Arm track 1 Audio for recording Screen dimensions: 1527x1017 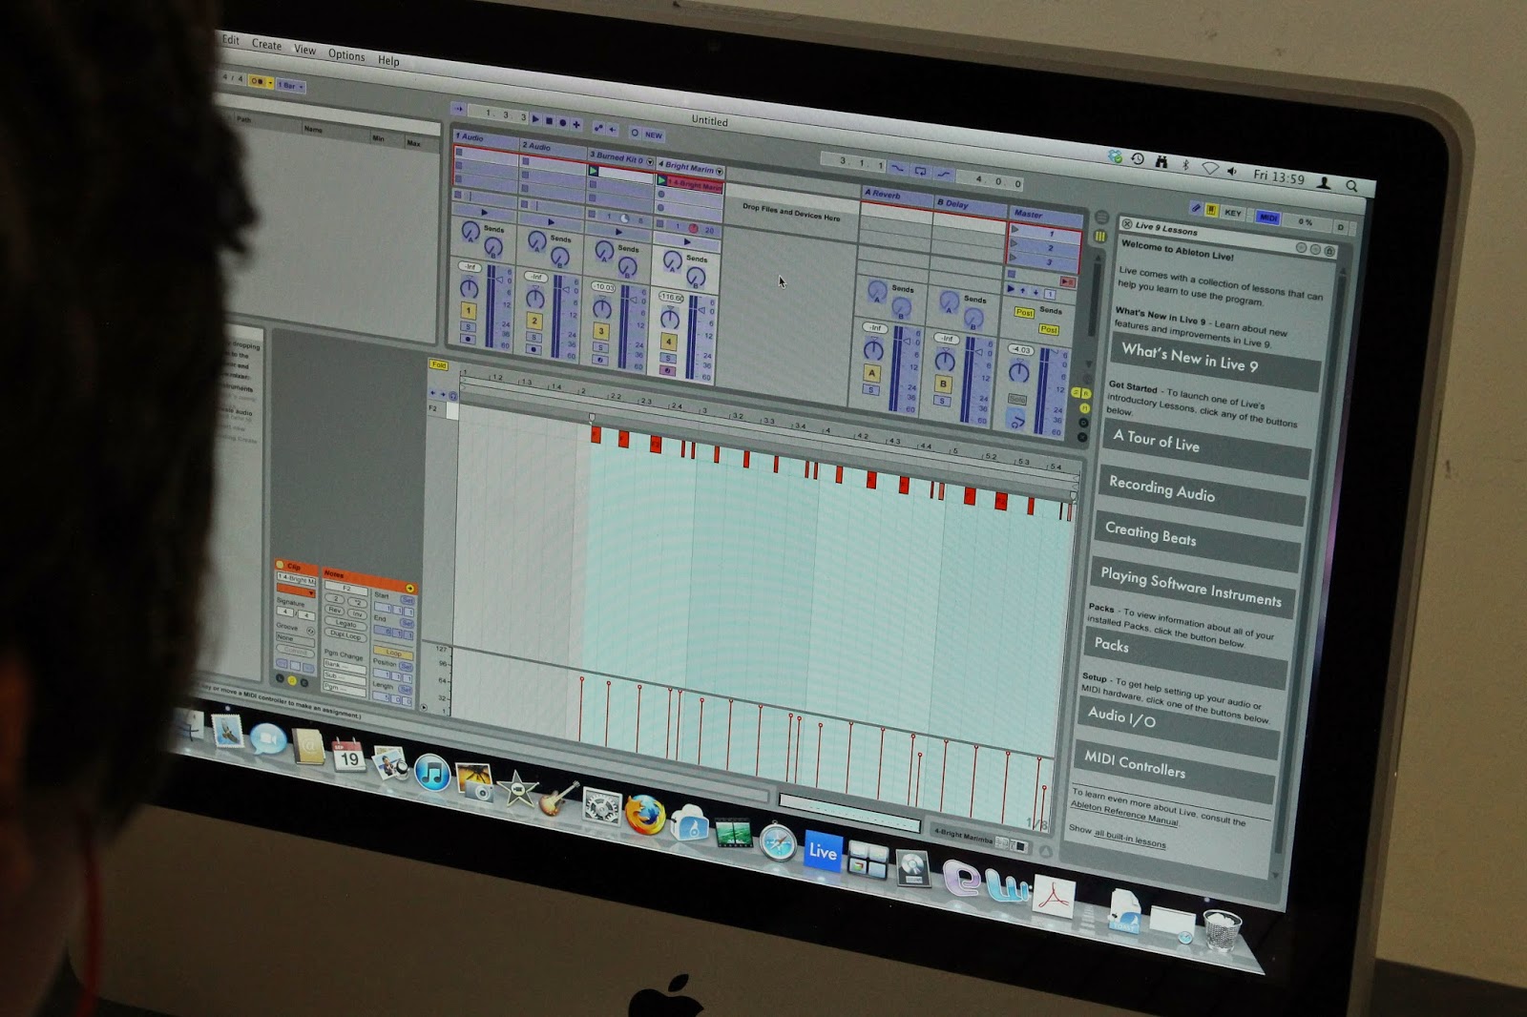(x=467, y=339)
